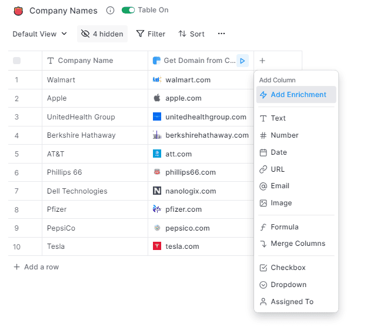Select row number 10
380x330 pixels.
pos(16,247)
